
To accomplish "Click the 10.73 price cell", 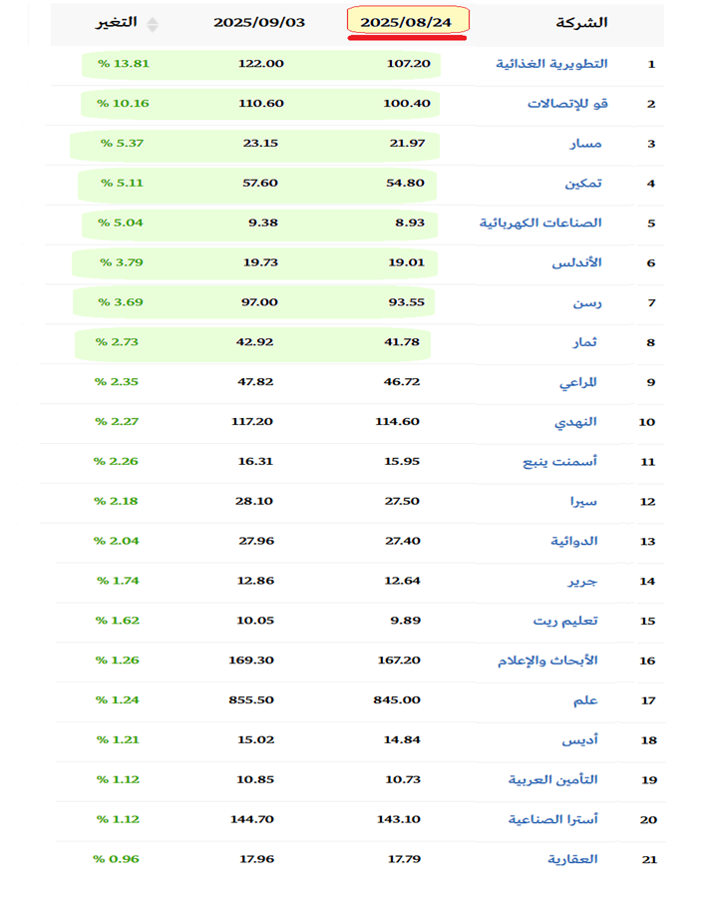I will pyautogui.click(x=403, y=778).
